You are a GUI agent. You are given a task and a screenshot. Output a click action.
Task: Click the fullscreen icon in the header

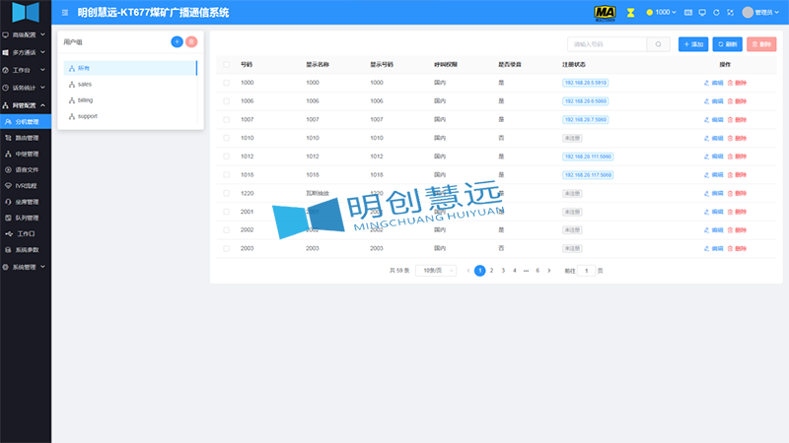730,13
